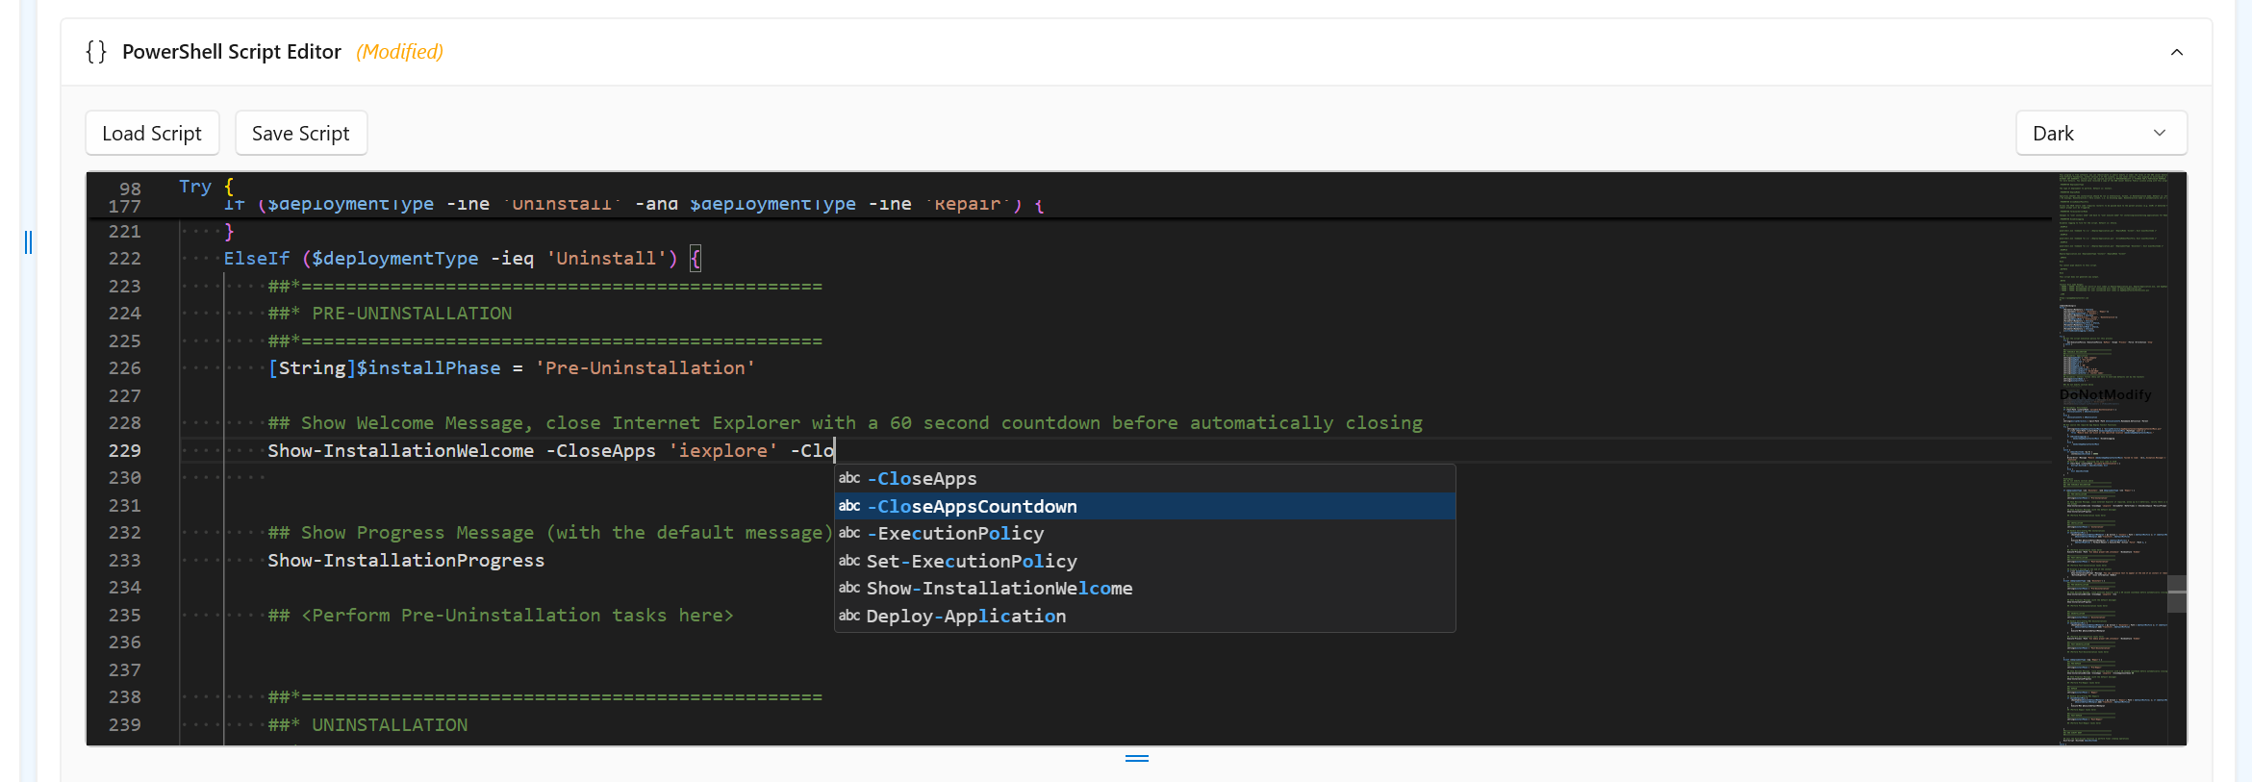Click line number 222 in the gutter
Image resolution: width=2252 pixels, height=782 pixels.
[x=125, y=259]
